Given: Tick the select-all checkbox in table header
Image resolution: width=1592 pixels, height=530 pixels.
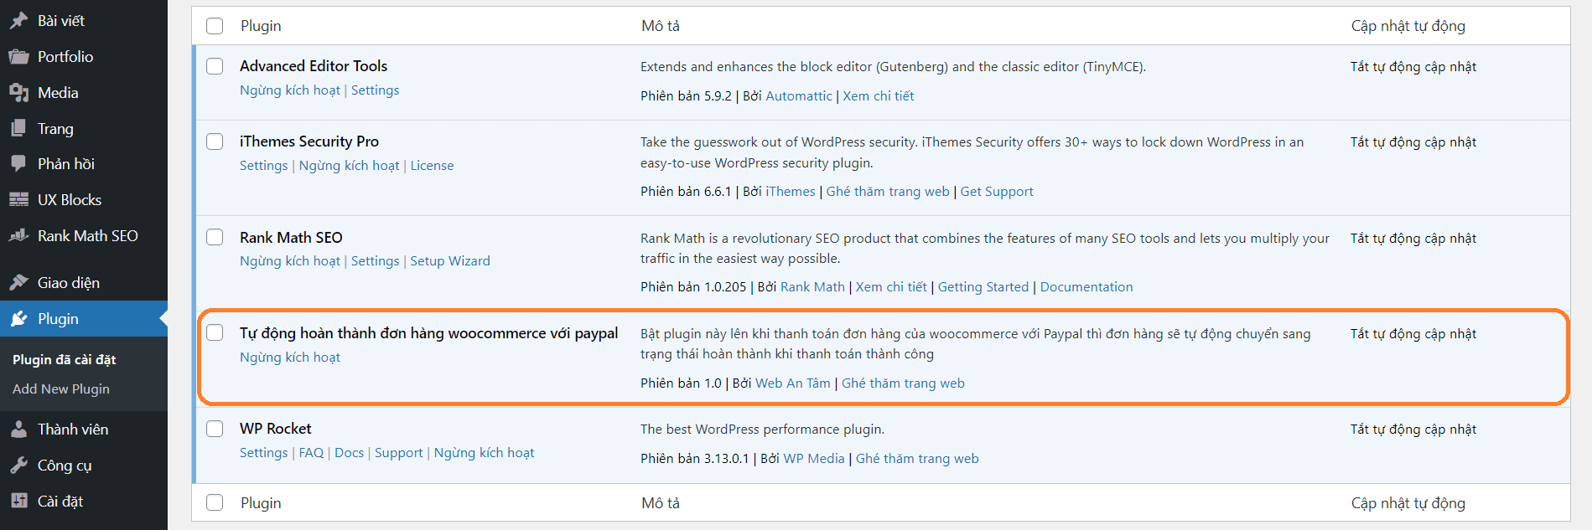Looking at the screenshot, I should pyautogui.click(x=215, y=26).
